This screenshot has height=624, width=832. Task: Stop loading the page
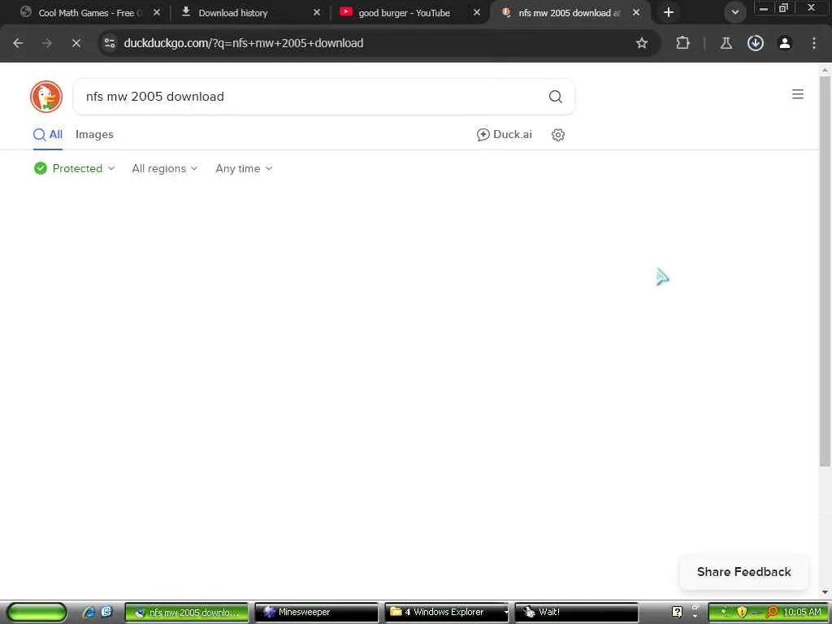(76, 44)
